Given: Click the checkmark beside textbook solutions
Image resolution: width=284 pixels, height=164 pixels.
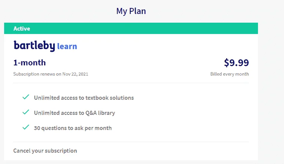Looking at the screenshot, I should point(26,97).
